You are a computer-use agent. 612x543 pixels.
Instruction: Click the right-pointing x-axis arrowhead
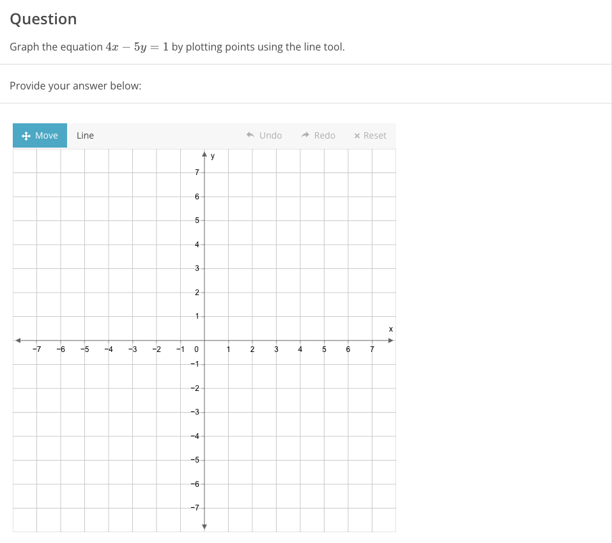click(x=392, y=340)
